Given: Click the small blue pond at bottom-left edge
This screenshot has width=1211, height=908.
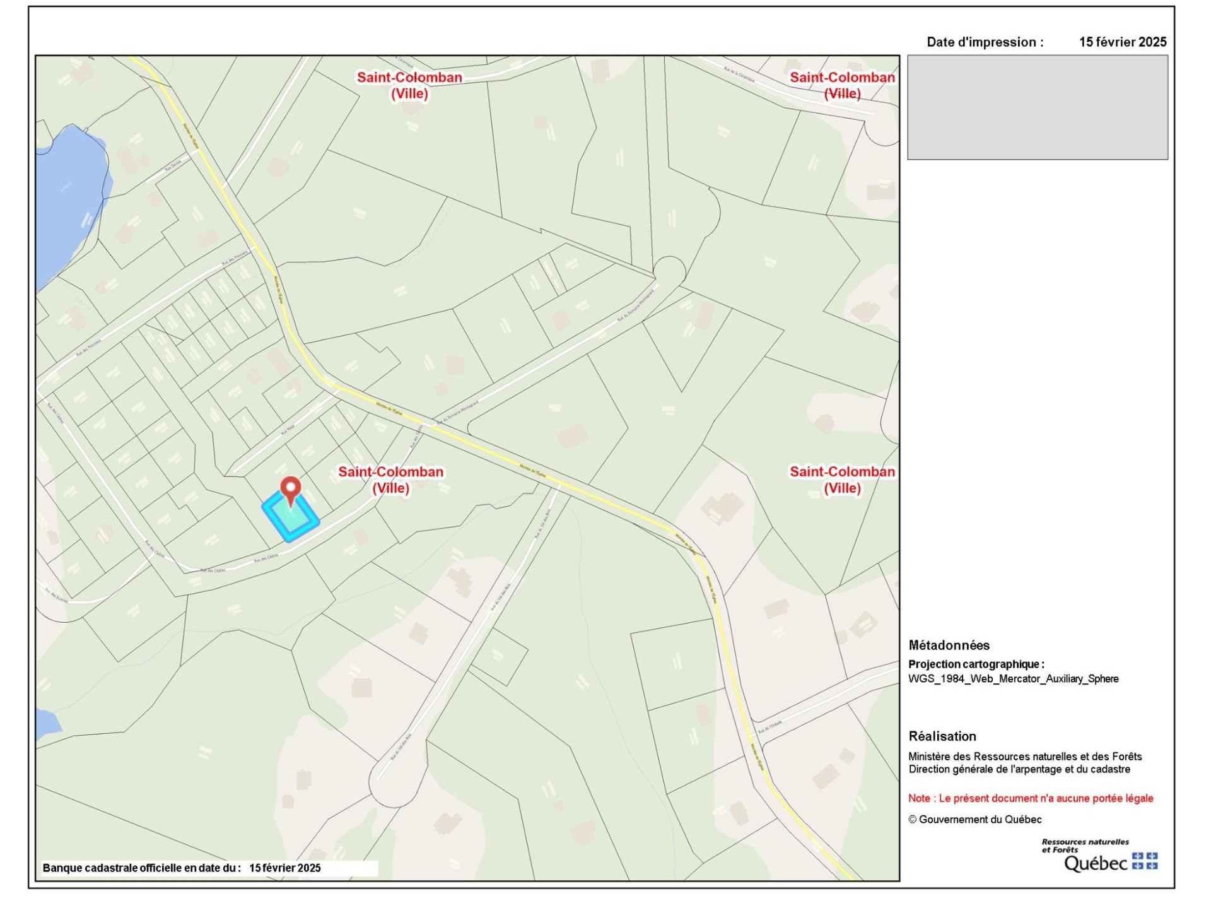Looking at the screenshot, I should 46,722.
